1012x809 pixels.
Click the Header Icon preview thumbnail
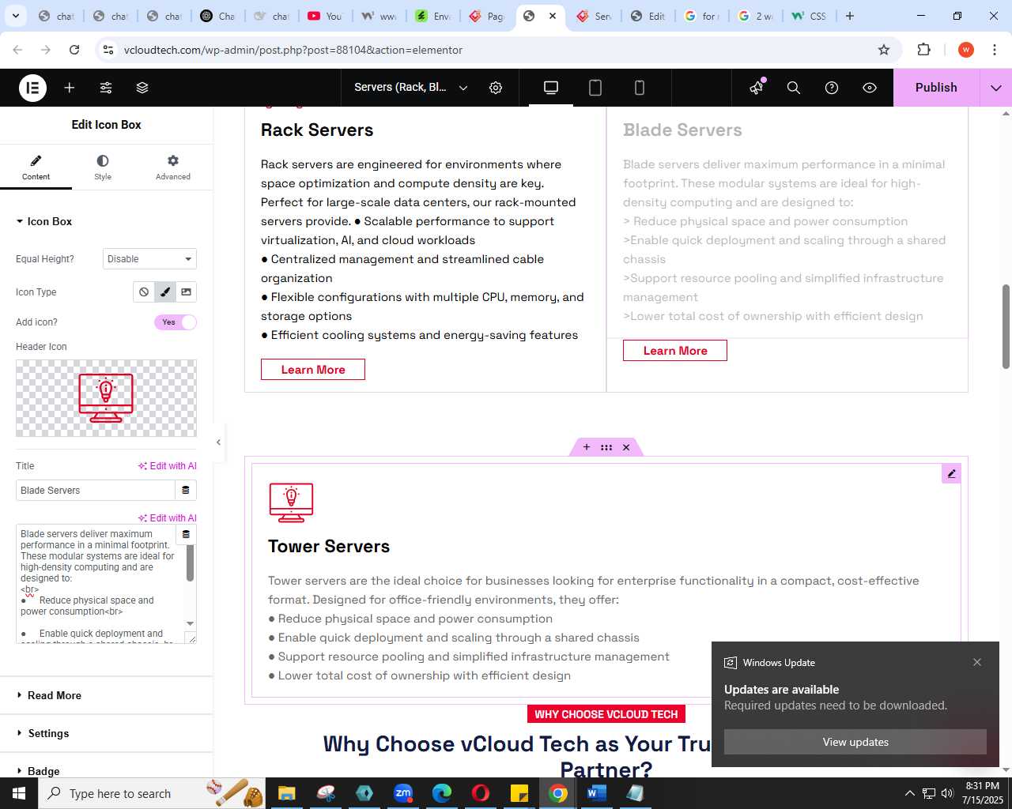tap(106, 398)
